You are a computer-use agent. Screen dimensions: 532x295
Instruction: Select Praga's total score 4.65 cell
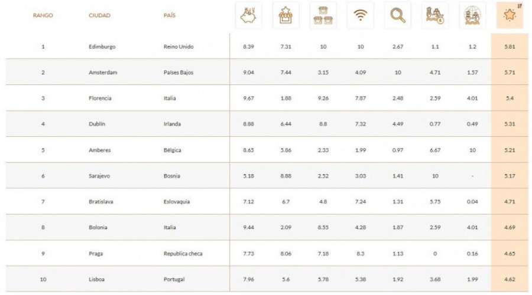(x=510, y=253)
